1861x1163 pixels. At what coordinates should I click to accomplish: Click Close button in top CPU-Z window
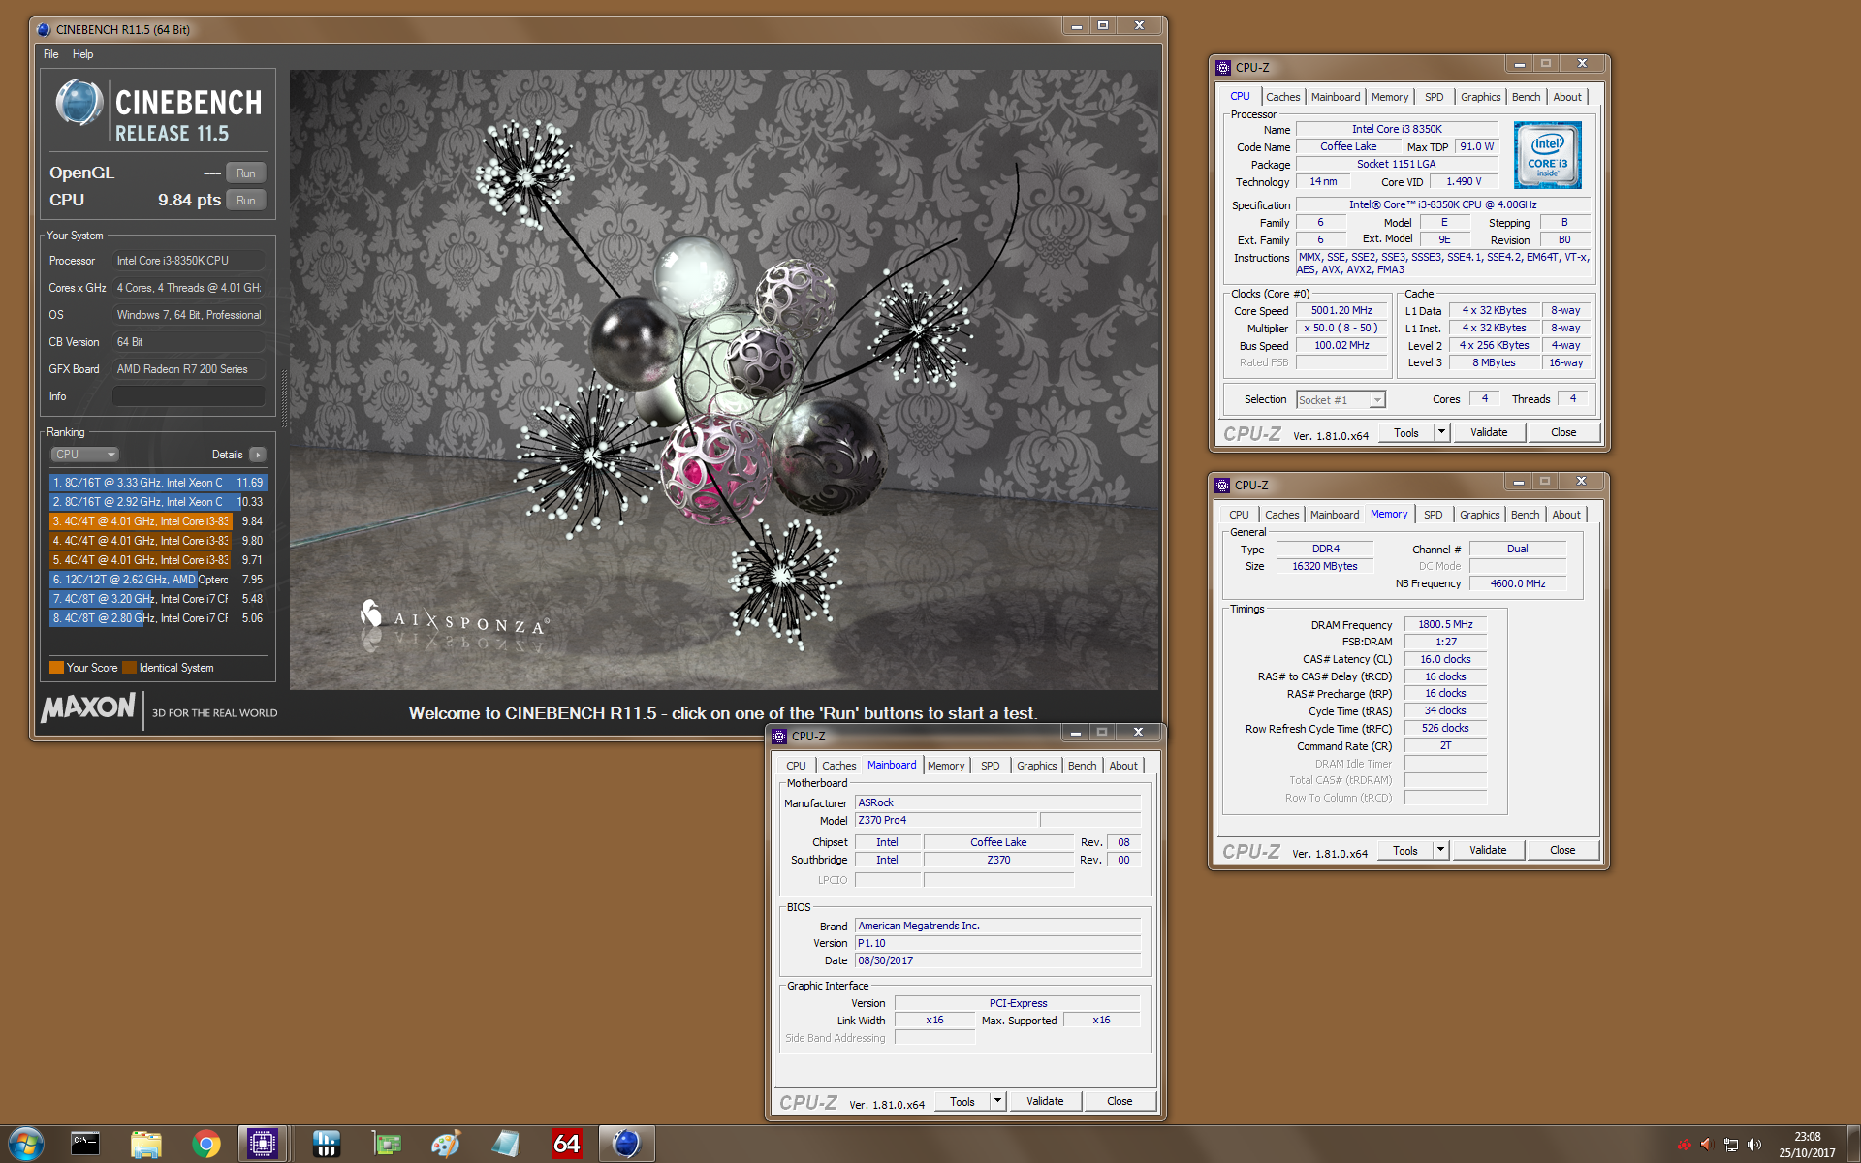1562,433
